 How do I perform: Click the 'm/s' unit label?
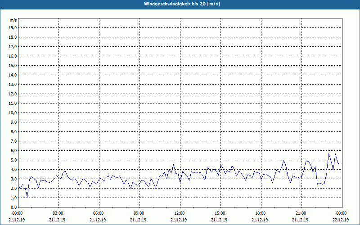(x=13, y=20)
